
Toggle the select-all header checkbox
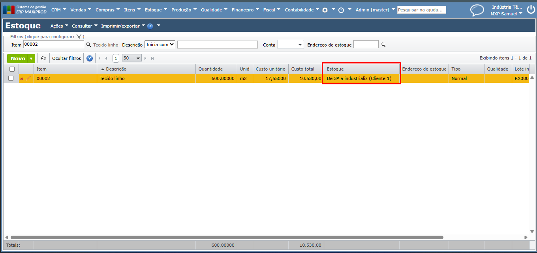pos(12,69)
